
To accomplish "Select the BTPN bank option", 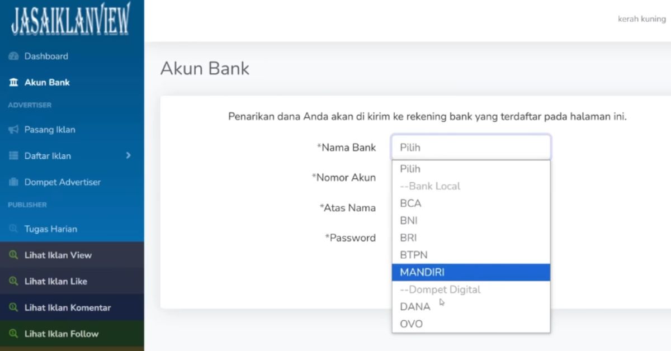I will coord(471,255).
